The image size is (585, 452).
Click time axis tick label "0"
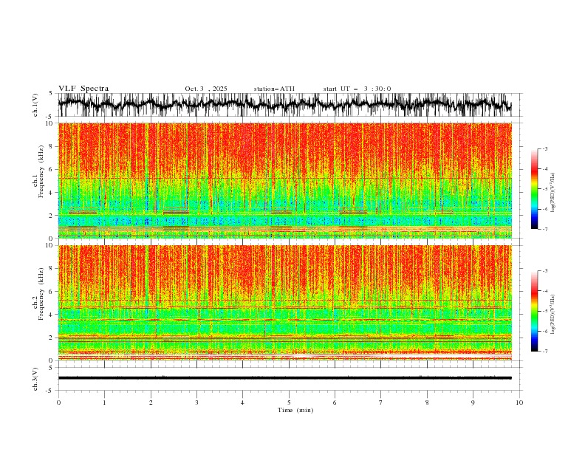[58, 403]
